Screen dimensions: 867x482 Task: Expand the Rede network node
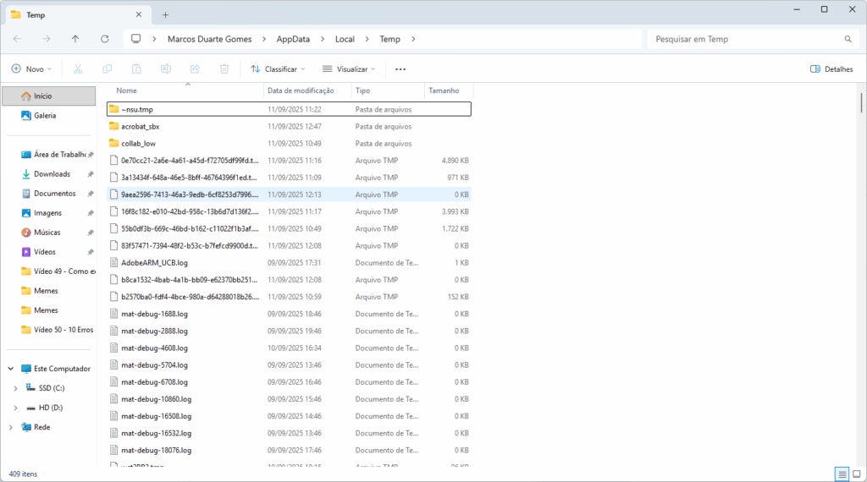click(10, 427)
